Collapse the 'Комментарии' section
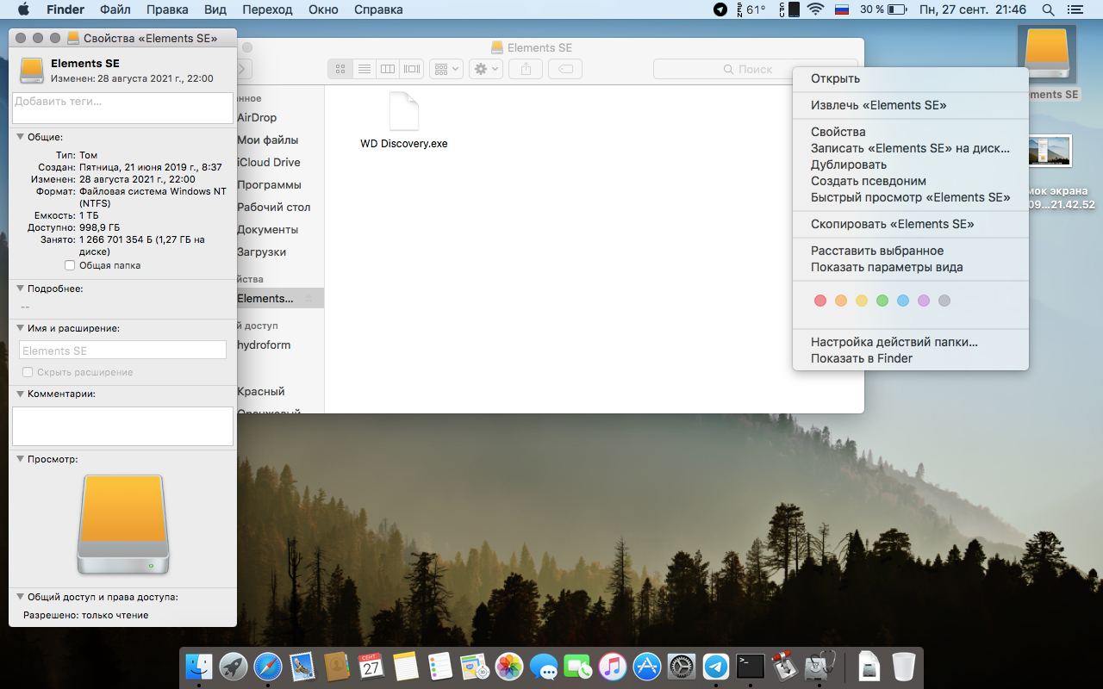 coord(20,394)
